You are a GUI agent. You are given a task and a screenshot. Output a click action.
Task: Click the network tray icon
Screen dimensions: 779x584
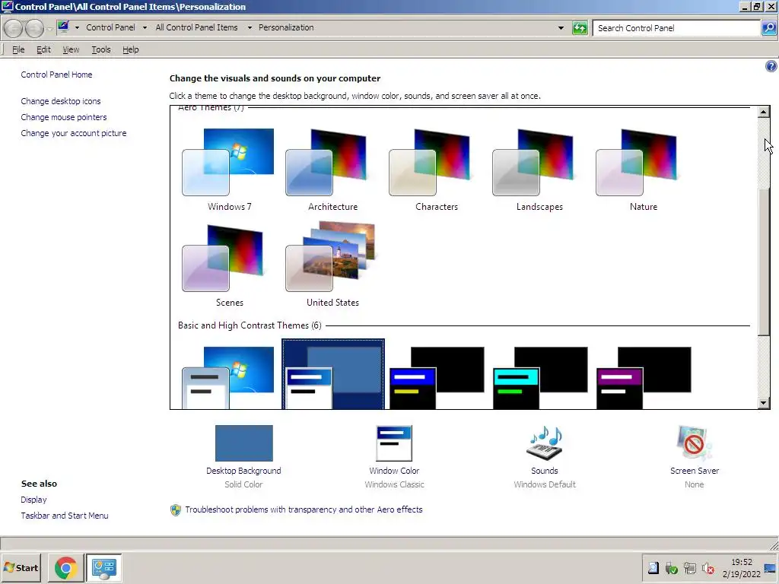click(689, 567)
